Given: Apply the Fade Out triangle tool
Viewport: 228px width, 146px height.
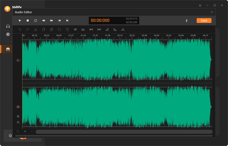Looking at the screenshot, I should pos(115,30).
